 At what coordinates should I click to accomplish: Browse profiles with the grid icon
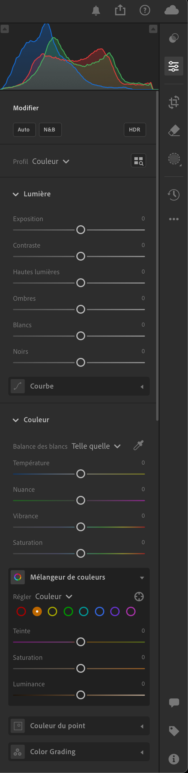coord(138,161)
